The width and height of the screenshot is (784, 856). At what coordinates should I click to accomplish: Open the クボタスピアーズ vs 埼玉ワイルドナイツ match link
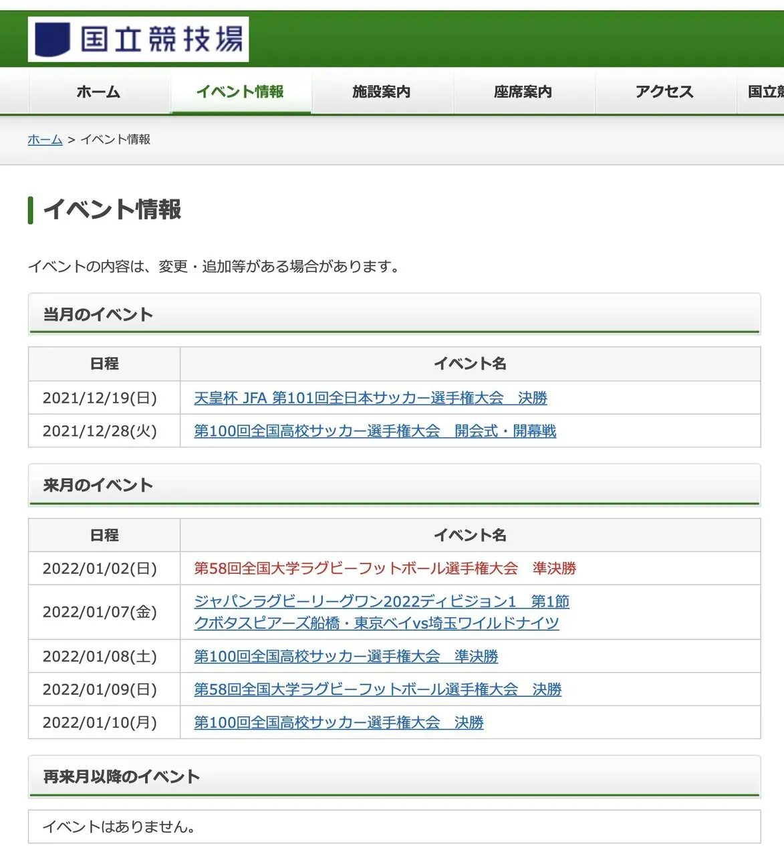[377, 623]
